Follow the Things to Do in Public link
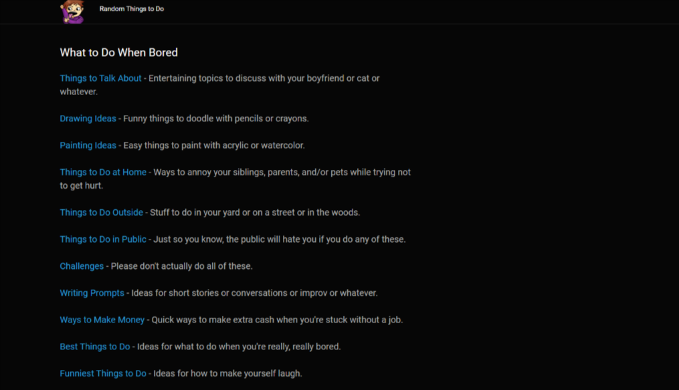This screenshot has height=390, width=679. (103, 239)
